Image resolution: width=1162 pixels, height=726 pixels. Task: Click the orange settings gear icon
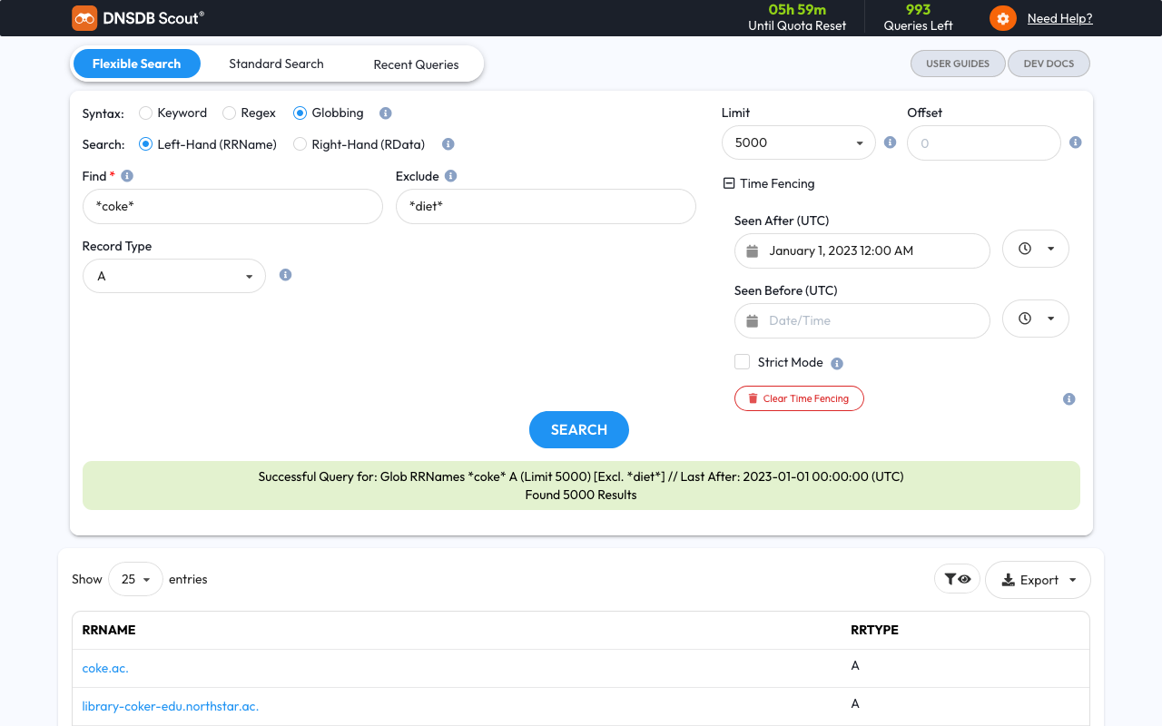pos(1003,18)
